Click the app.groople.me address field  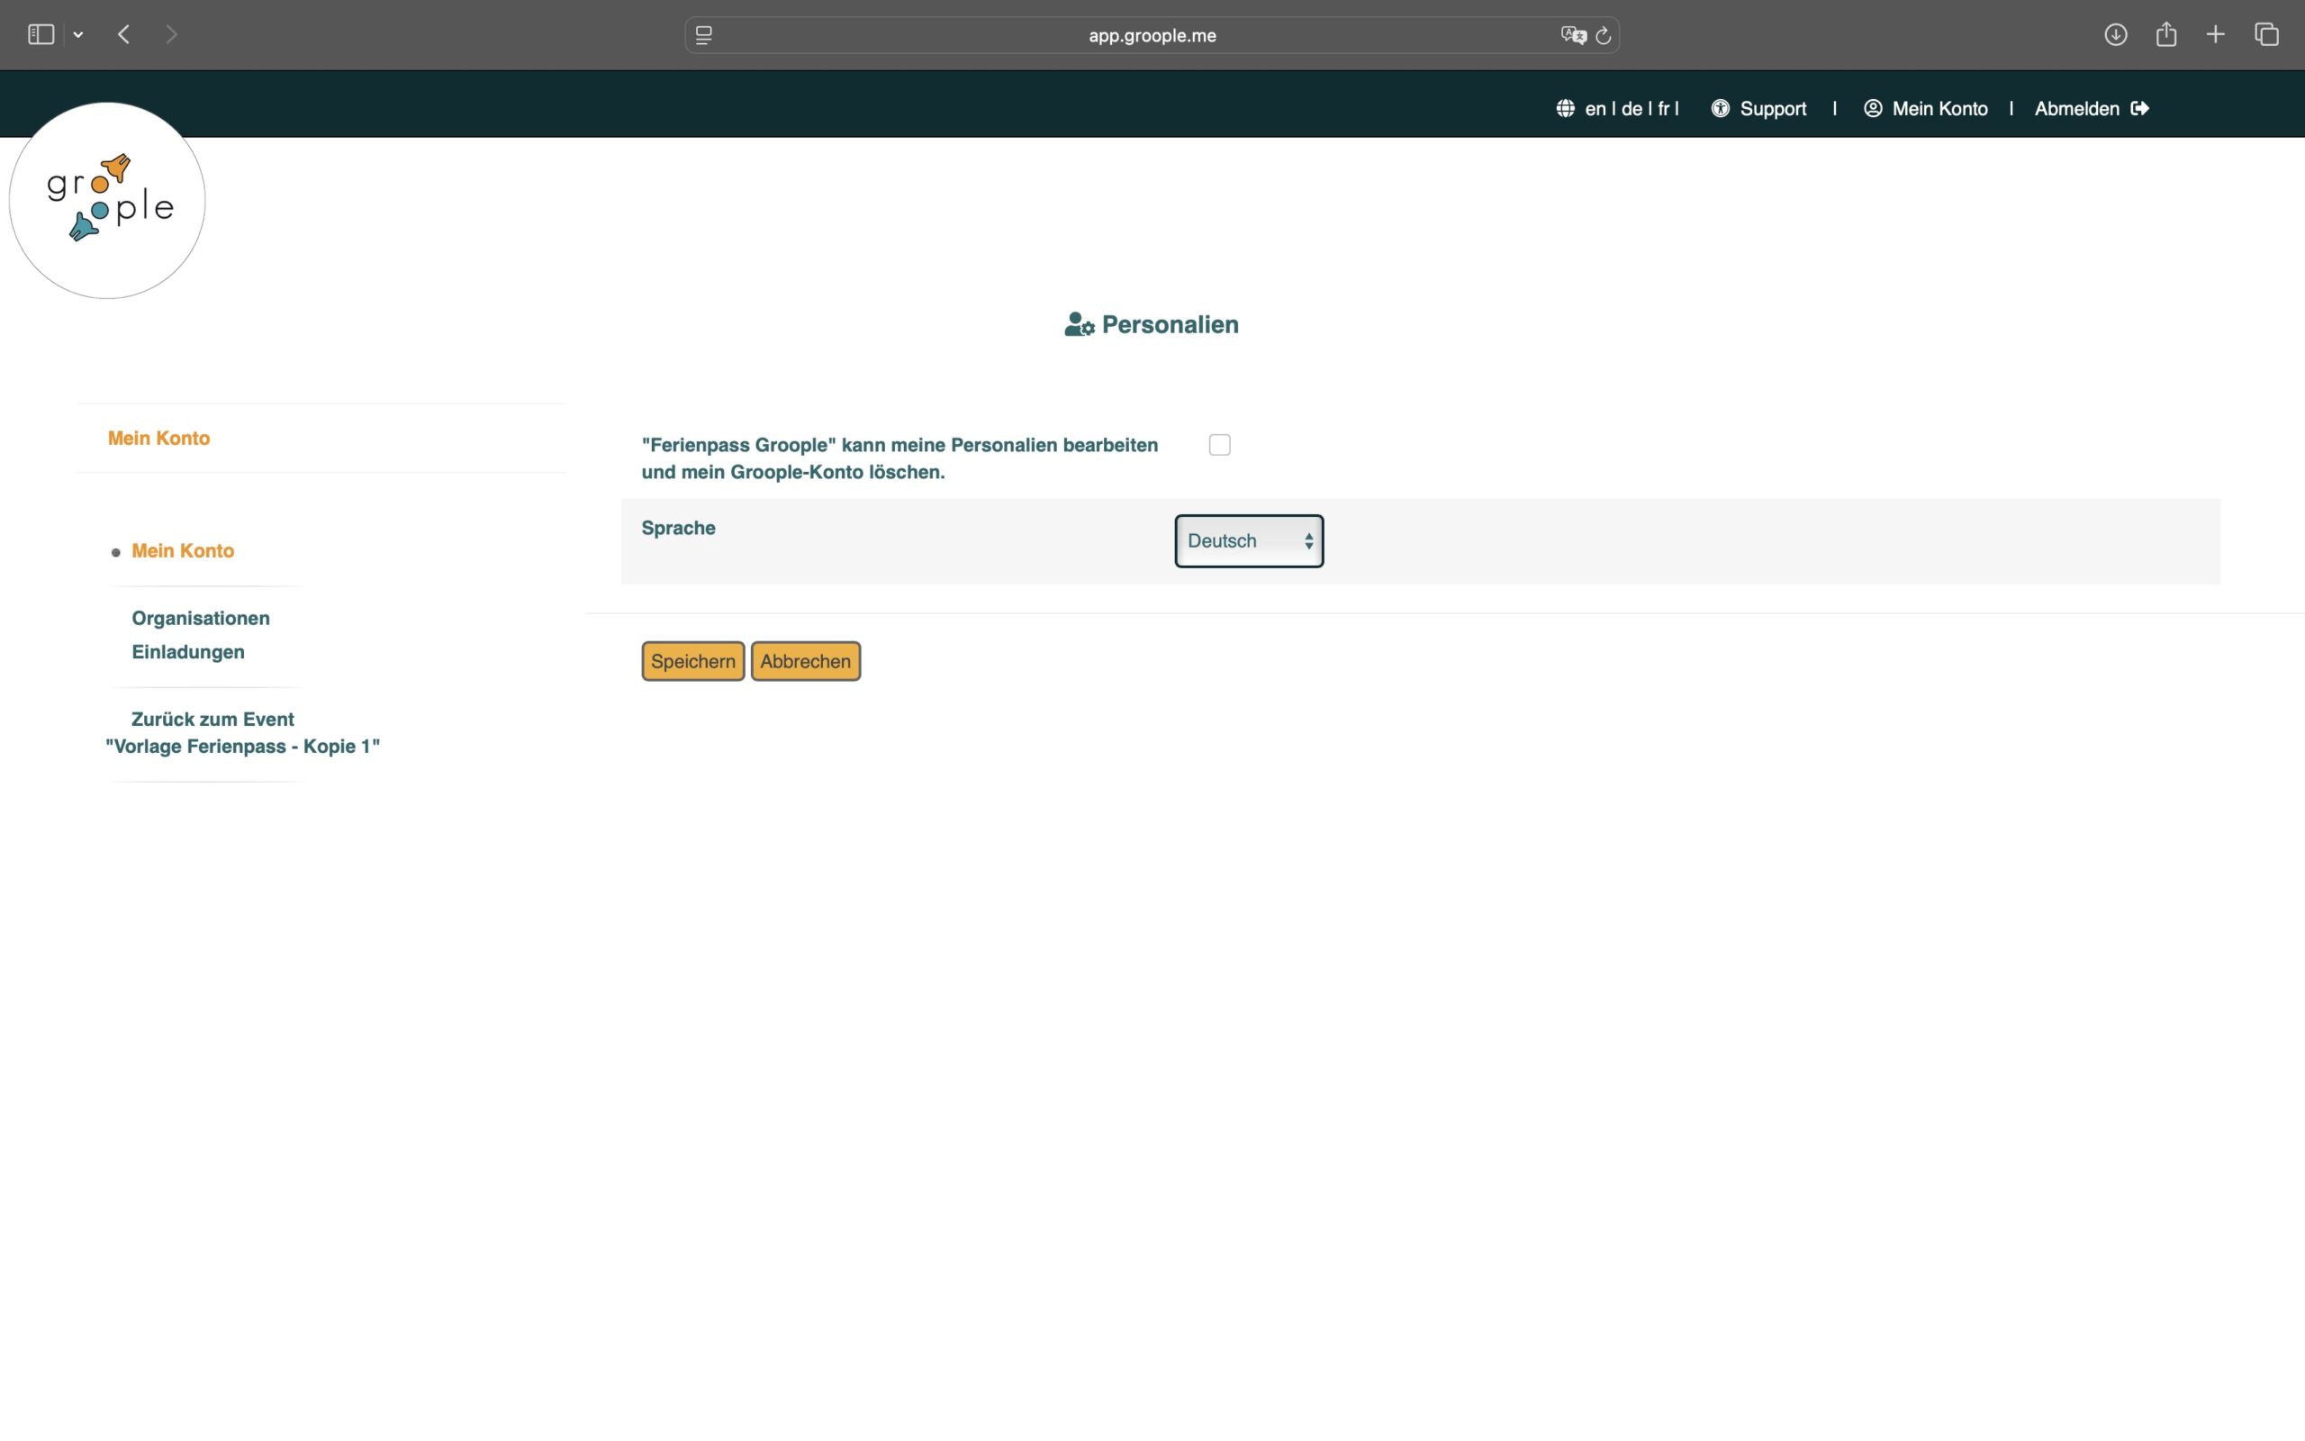(x=1152, y=35)
